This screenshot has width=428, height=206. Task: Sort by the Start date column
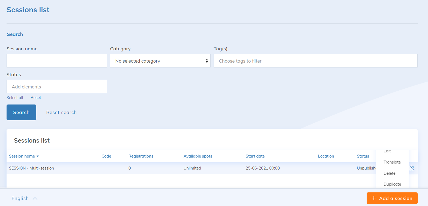click(x=255, y=156)
